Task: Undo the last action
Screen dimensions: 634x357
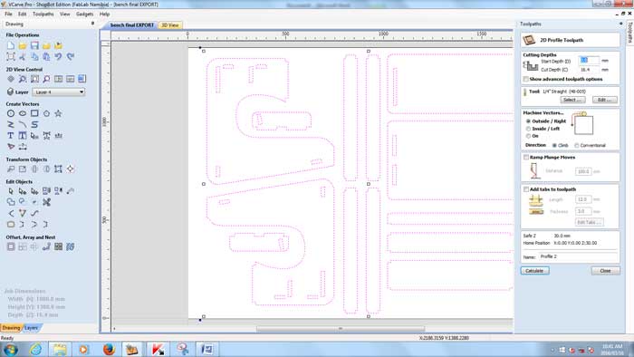Action: [x=58, y=56]
